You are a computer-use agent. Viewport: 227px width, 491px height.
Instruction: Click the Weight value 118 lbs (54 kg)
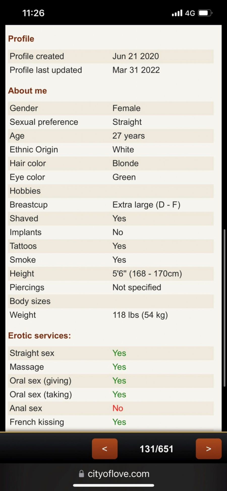click(140, 315)
